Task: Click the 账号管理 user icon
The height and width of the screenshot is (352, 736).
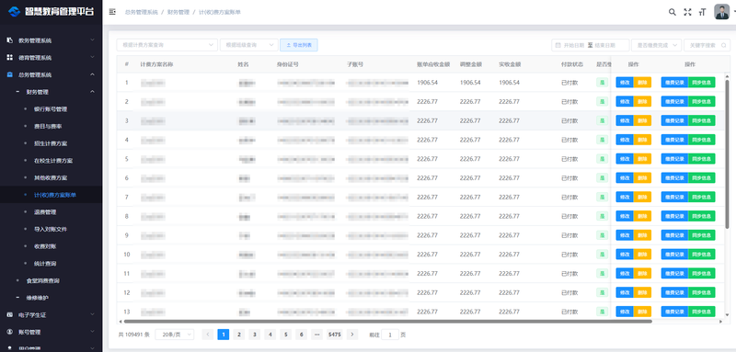Action: click(x=9, y=332)
